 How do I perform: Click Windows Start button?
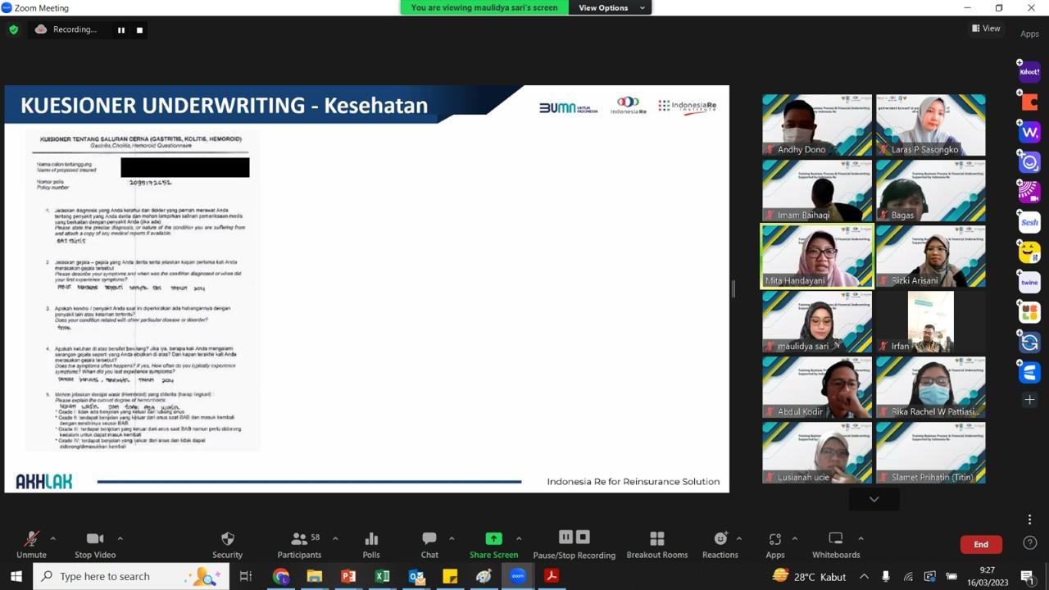click(x=16, y=576)
